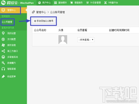This screenshot has width=139, height=104.
Task: Click the 我的运营 location pin icon
Action: click(x=3, y=33)
